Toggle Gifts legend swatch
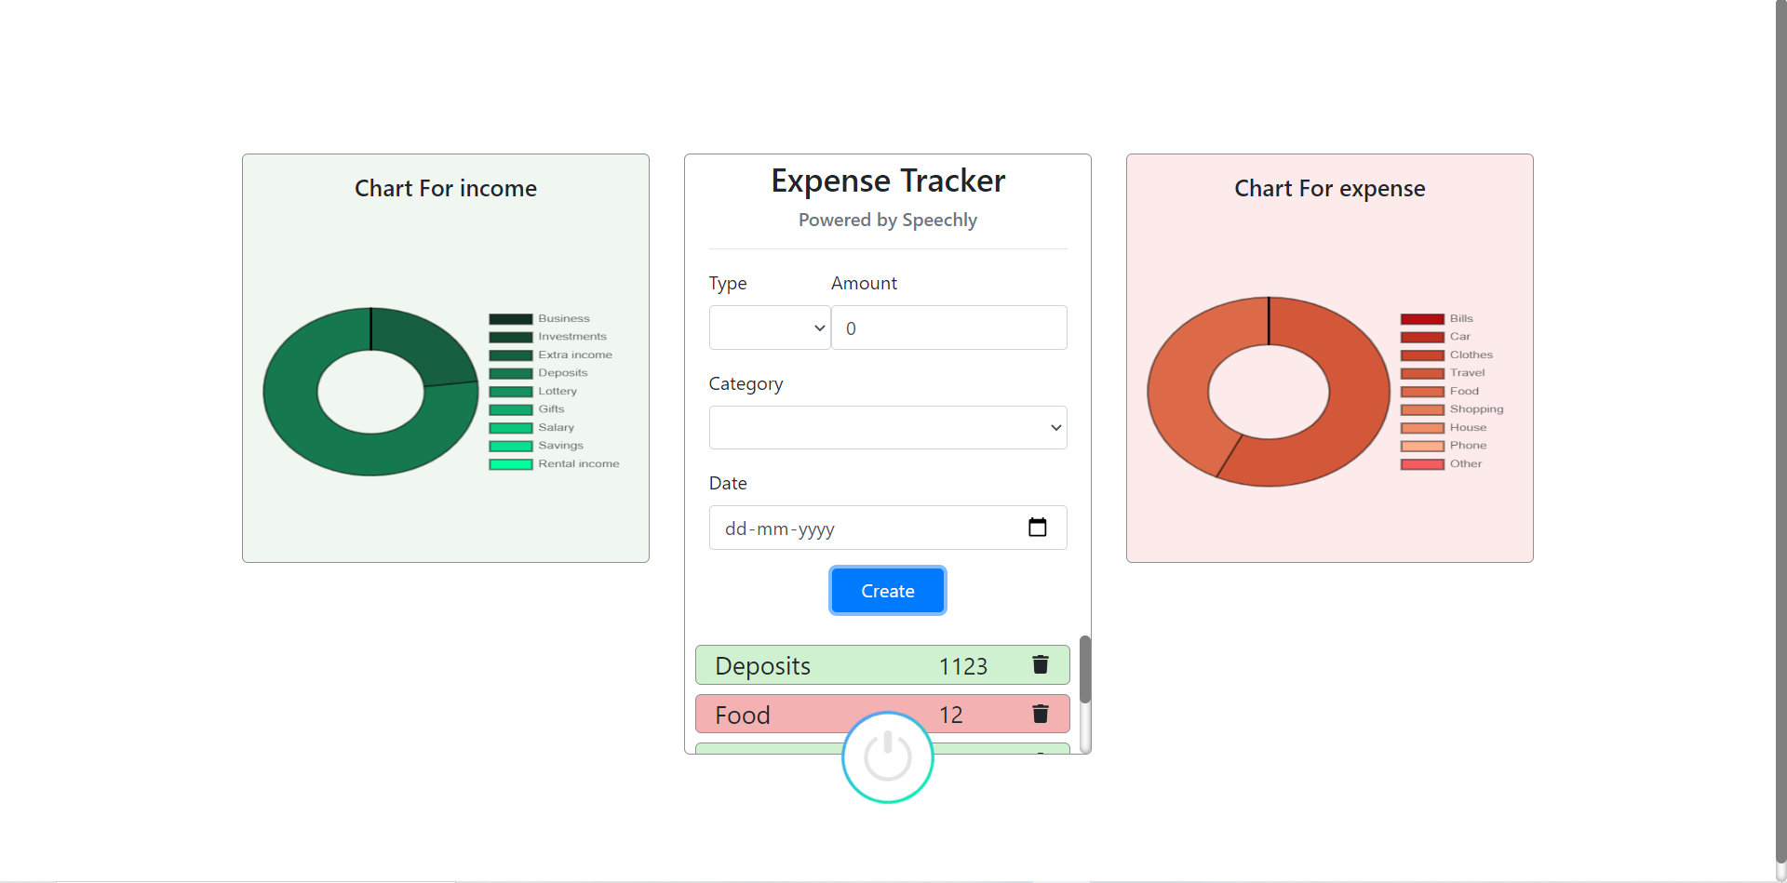The width and height of the screenshot is (1787, 883). pyautogui.click(x=511, y=409)
